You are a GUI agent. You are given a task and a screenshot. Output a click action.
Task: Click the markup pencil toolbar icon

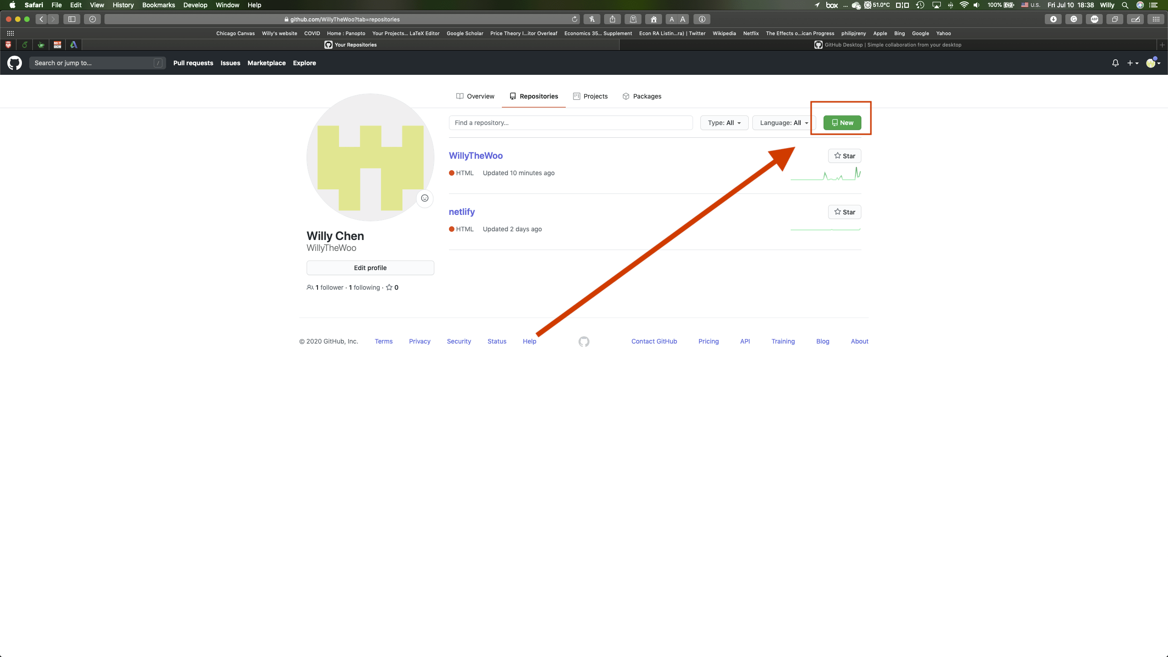point(1135,19)
